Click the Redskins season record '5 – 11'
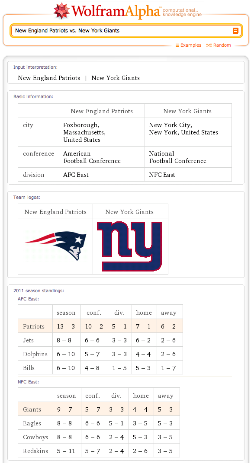Image resolution: width=251 pixels, height=463 pixels. (x=66, y=451)
